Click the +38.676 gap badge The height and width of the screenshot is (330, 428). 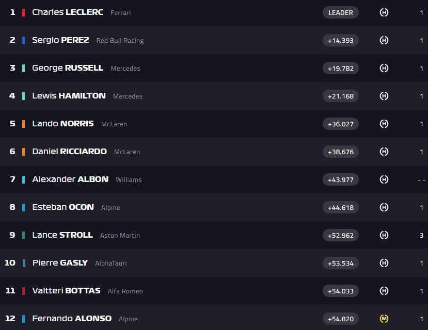tap(340, 152)
